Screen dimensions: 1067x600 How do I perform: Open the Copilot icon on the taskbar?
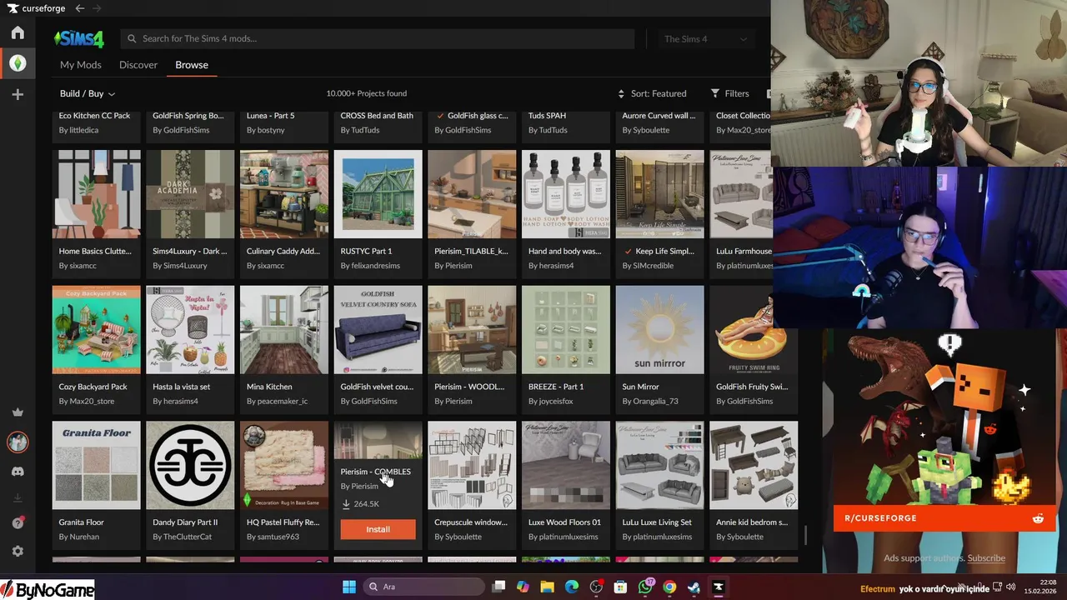coord(523,587)
